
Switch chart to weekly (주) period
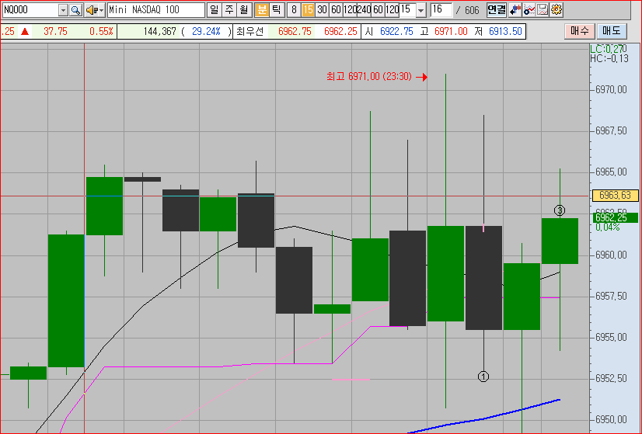(x=229, y=10)
